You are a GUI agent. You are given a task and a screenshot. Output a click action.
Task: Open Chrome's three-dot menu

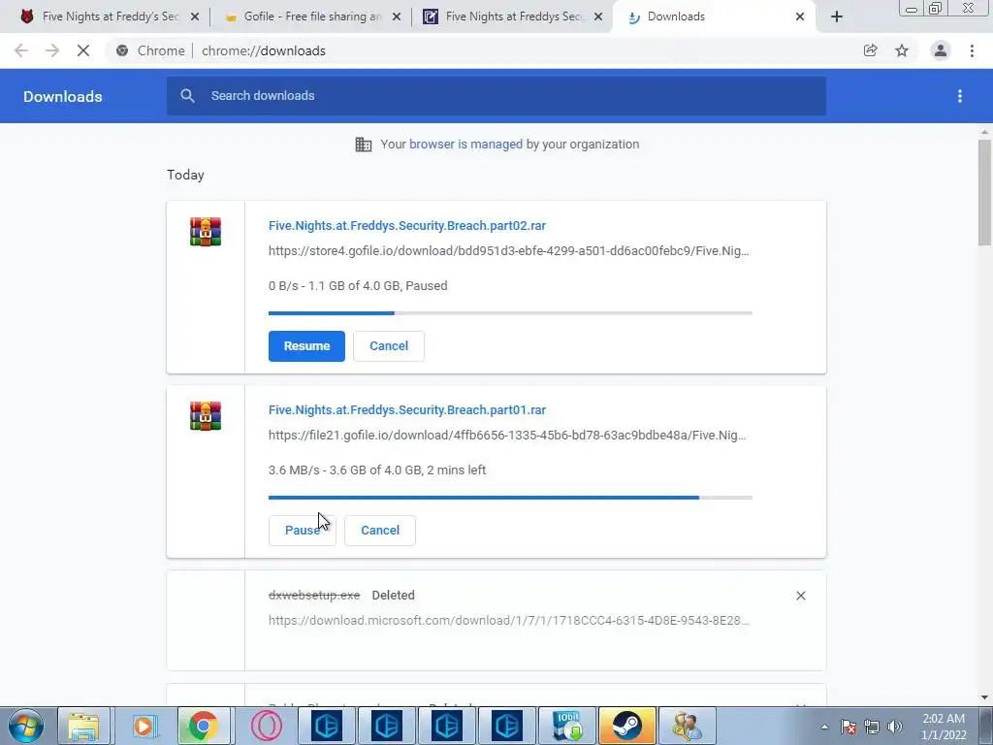click(972, 50)
